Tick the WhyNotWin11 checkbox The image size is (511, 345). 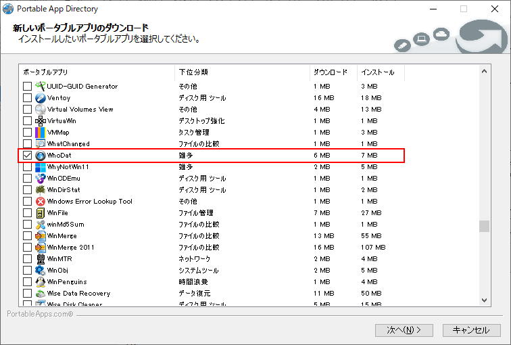click(x=27, y=167)
